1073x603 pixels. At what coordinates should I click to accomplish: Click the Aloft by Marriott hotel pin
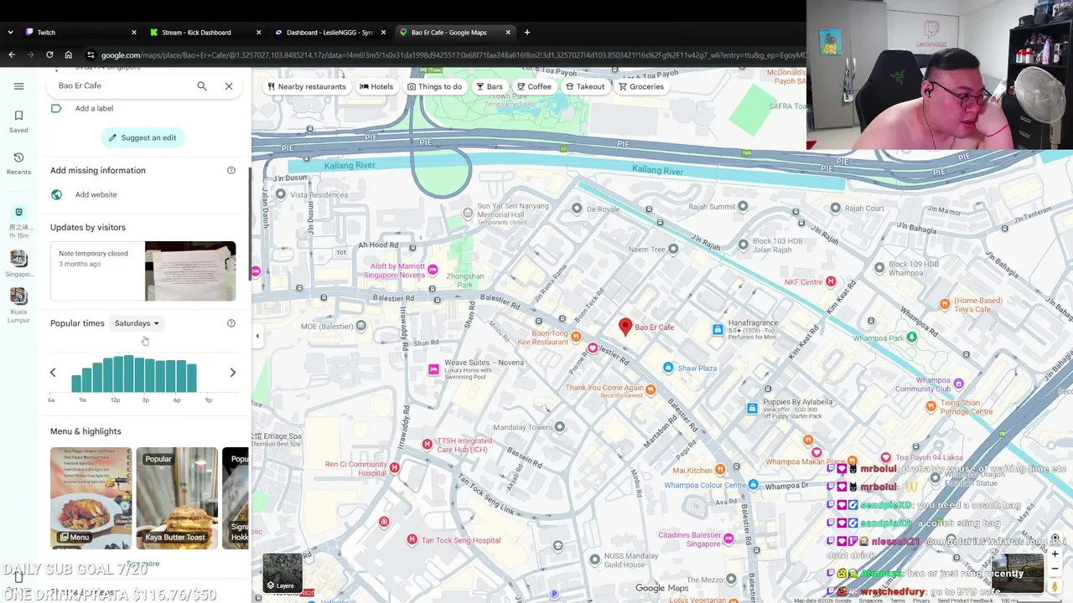[x=433, y=270]
